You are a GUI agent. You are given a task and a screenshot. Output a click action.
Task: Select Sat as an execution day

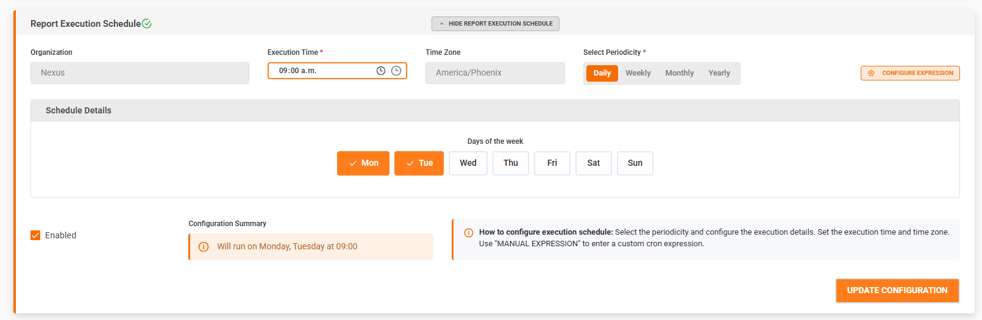pos(594,163)
